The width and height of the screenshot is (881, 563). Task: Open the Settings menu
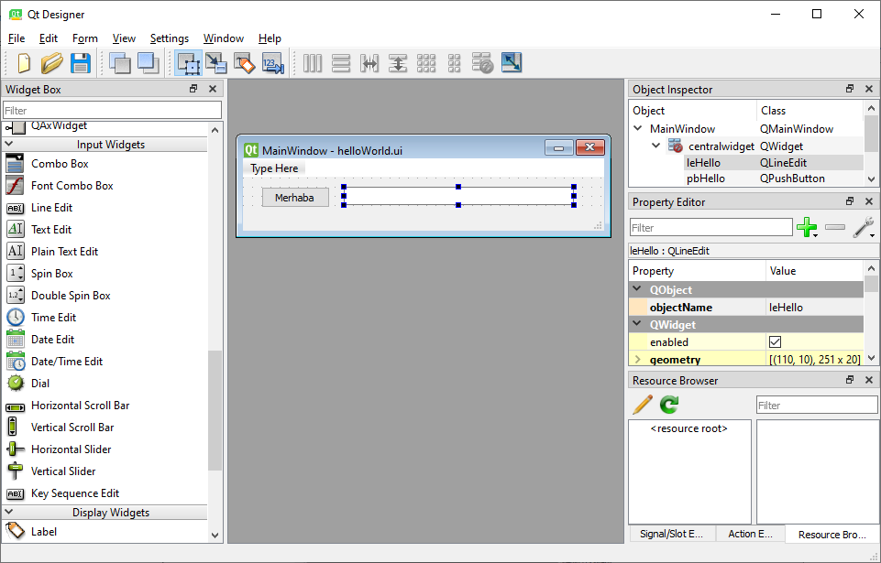tap(169, 38)
